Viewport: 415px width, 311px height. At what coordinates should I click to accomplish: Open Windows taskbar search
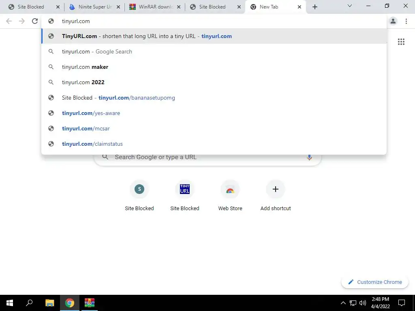point(29,303)
